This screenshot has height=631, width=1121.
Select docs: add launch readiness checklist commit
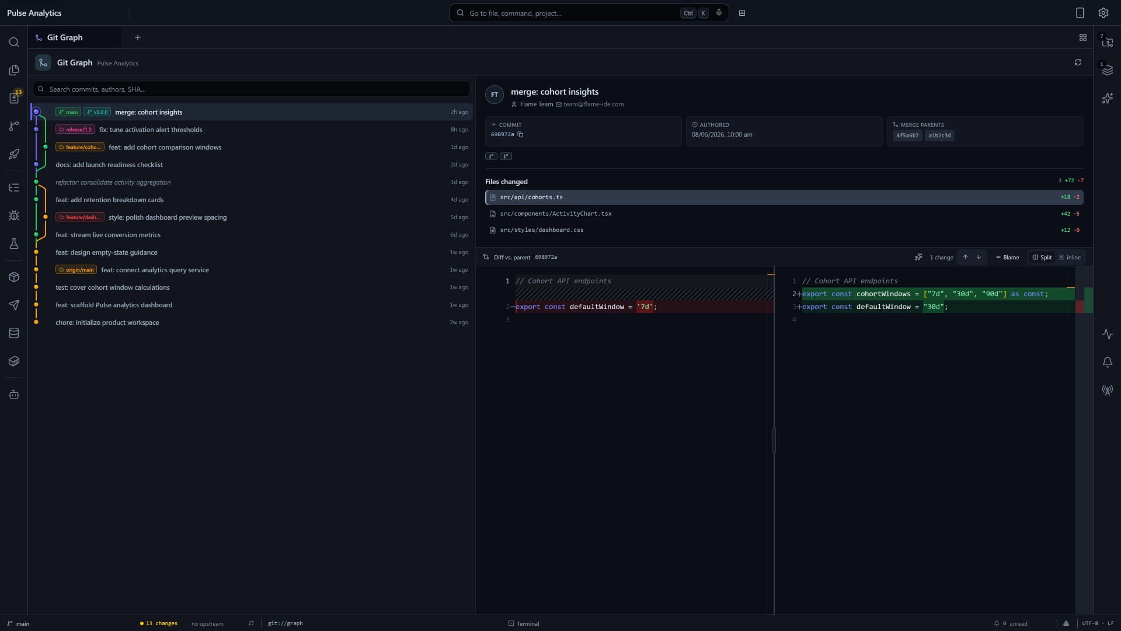(252, 164)
